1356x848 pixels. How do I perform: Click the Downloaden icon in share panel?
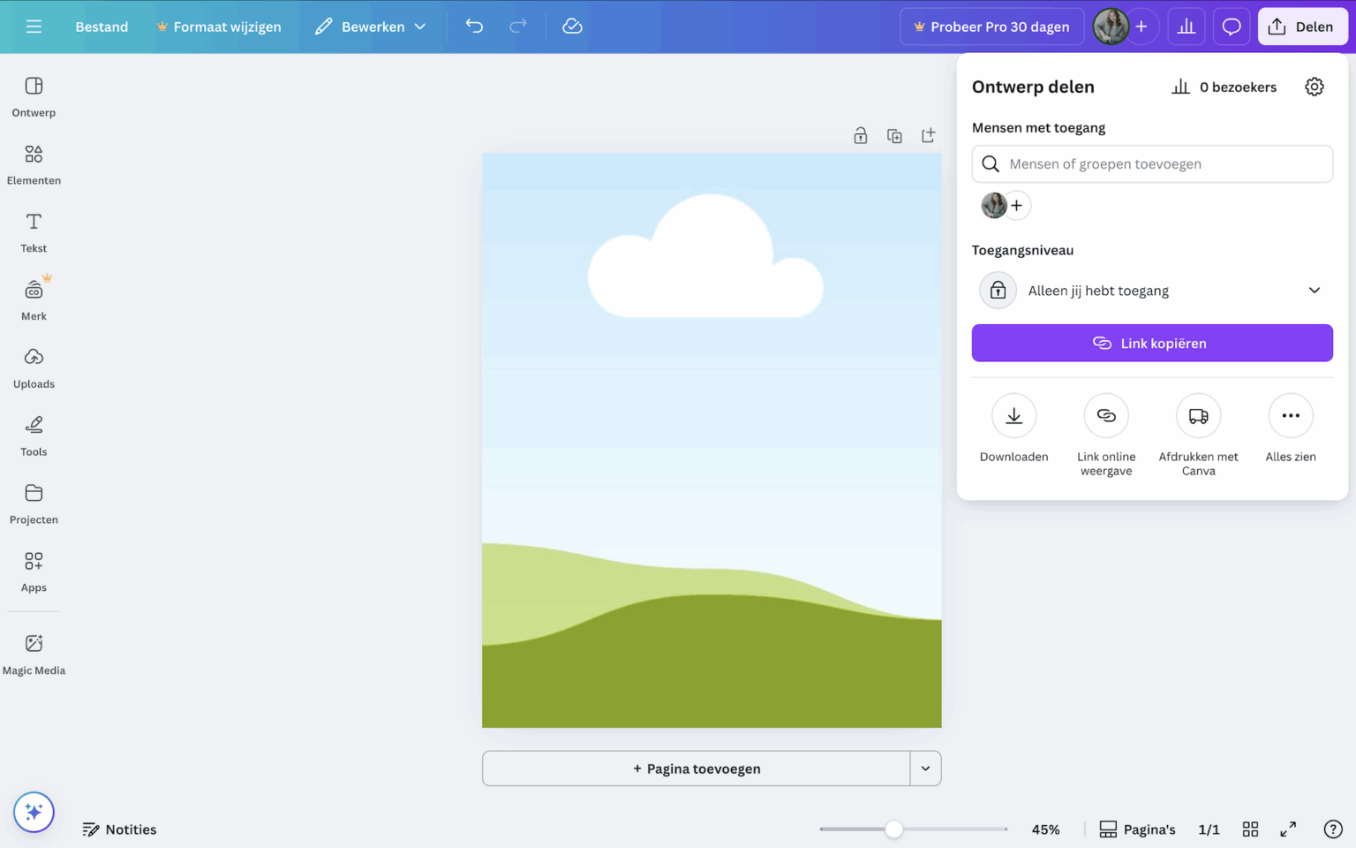point(1013,416)
